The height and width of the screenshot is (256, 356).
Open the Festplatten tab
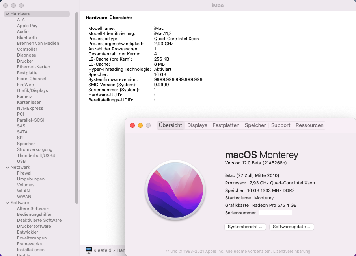tap(226, 125)
